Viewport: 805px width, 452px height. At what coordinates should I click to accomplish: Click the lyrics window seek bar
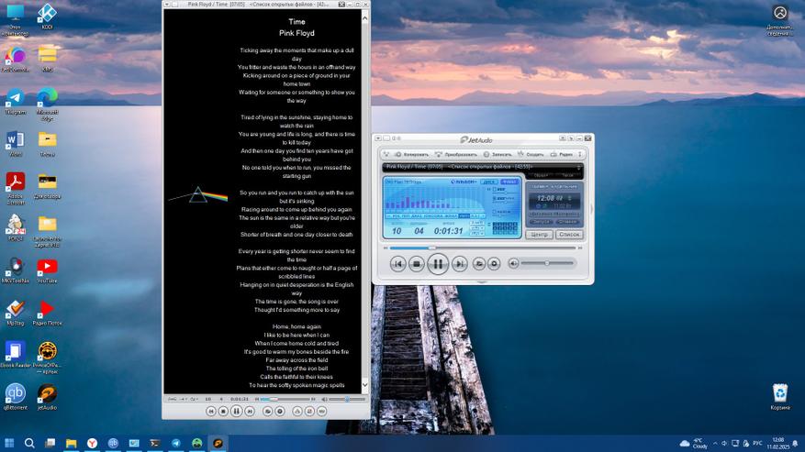[x=285, y=399]
